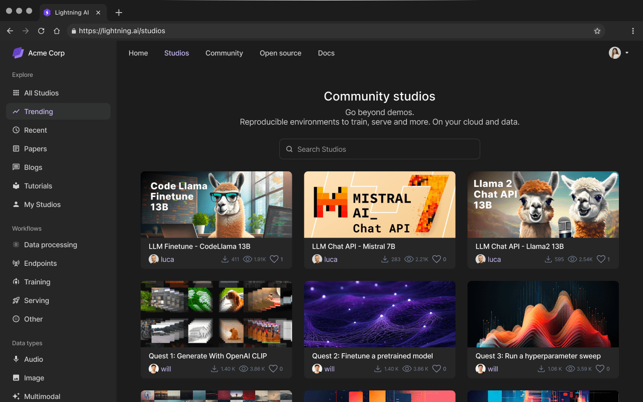
Task: Bookmark this page with the star icon
Action: [x=597, y=31]
